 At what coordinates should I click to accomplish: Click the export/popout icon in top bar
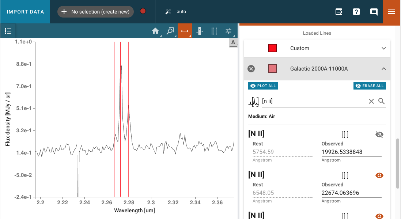coord(339,12)
